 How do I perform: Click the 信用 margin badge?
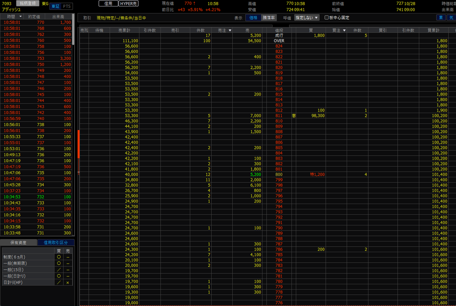tap(108, 4)
